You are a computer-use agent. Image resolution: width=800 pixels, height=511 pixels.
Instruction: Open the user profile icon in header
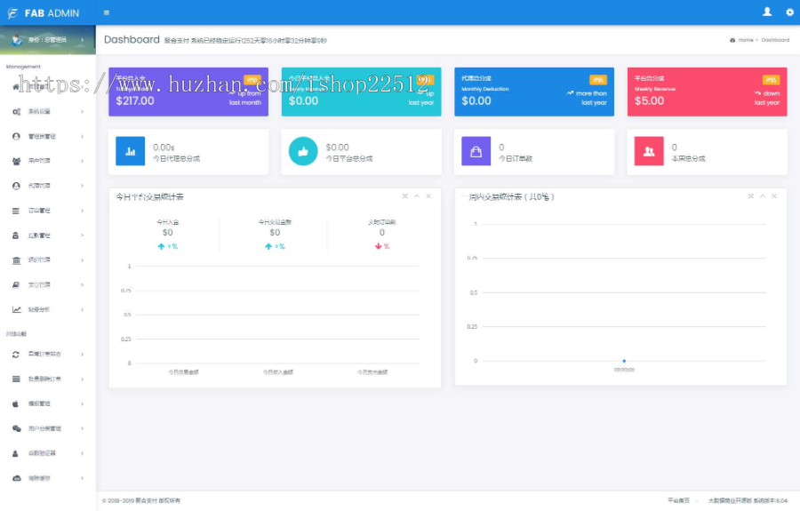coord(767,12)
